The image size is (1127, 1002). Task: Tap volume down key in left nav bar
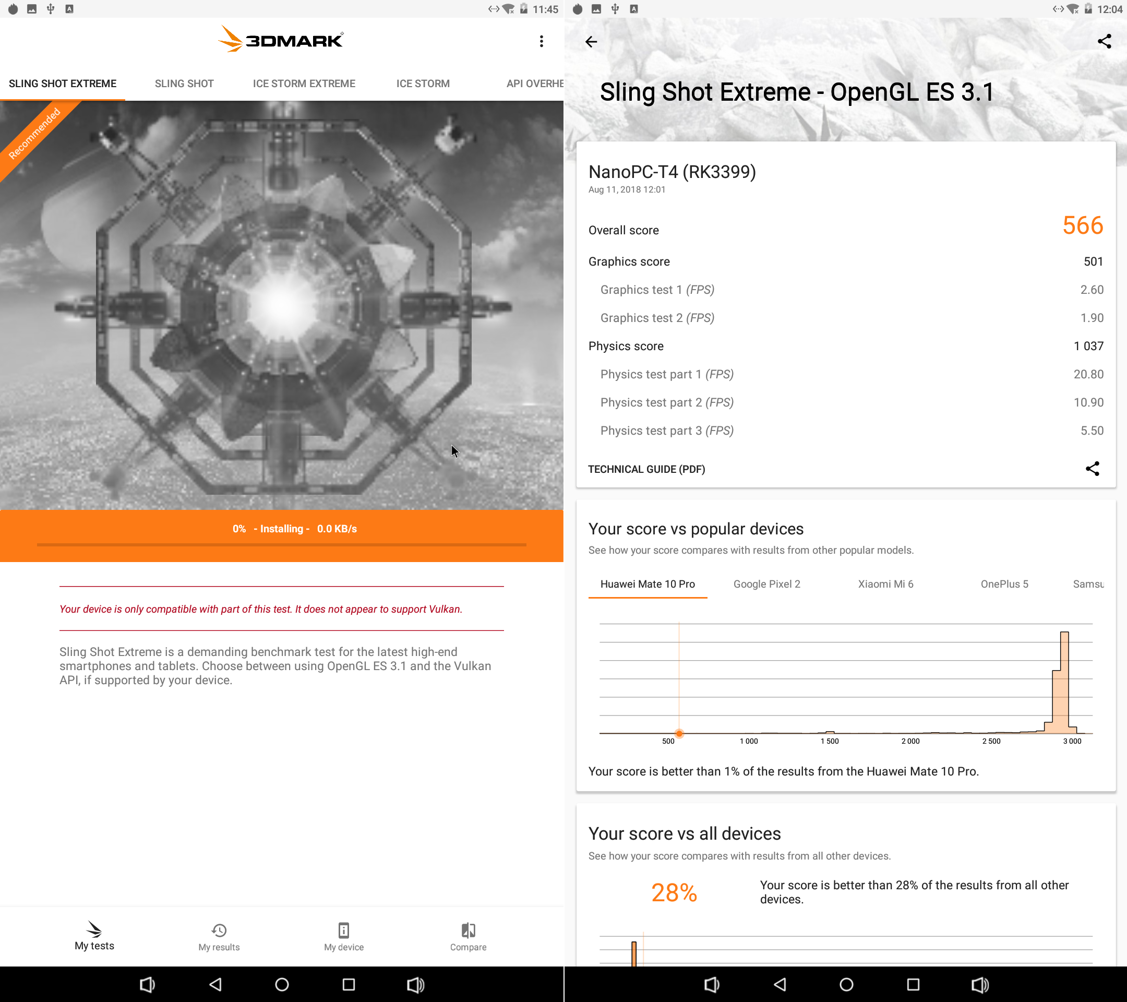147,984
